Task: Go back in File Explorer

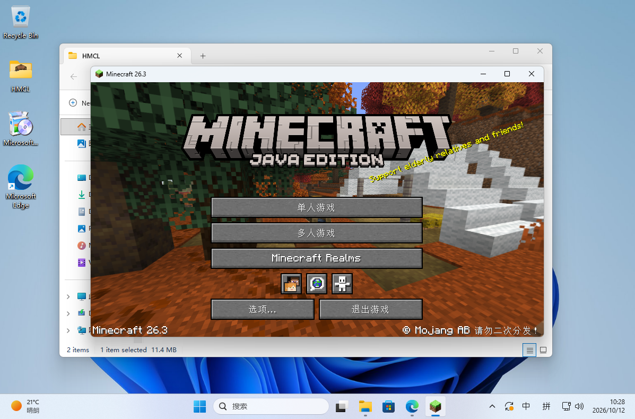Action: click(74, 76)
